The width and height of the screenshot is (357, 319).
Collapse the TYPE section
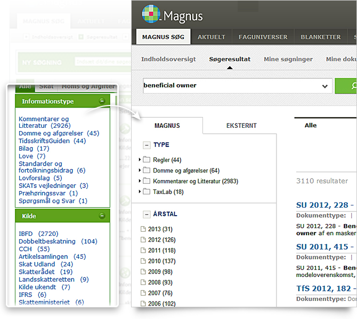[147, 145]
